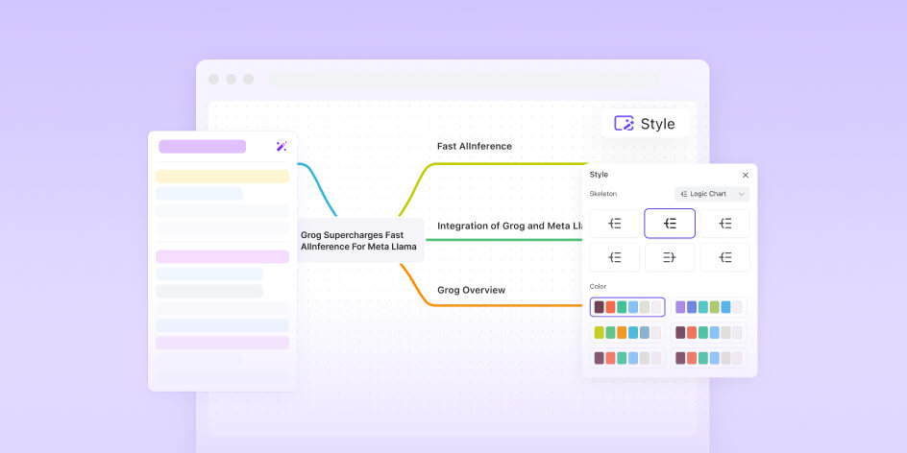
Task: Expand the Logic Chart skeleton dropdown
Action: point(712,194)
